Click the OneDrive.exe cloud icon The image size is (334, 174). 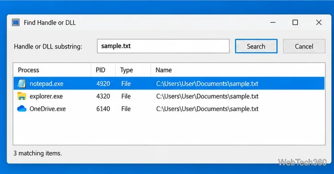(x=22, y=109)
